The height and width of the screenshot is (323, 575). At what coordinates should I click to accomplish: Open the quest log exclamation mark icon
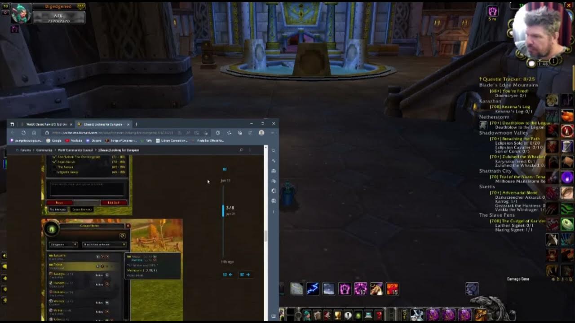[348, 315]
